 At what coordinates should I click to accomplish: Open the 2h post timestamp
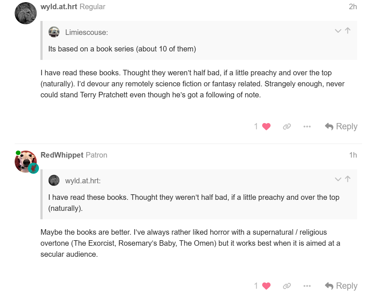pyautogui.click(x=352, y=7)
